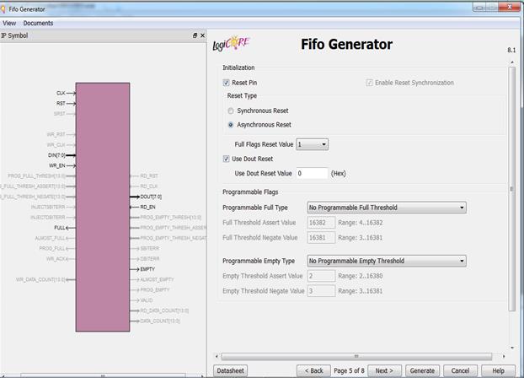This screenshot has height=378, width=524.
Task: Advance with the Next button
Action: point(384,370)
